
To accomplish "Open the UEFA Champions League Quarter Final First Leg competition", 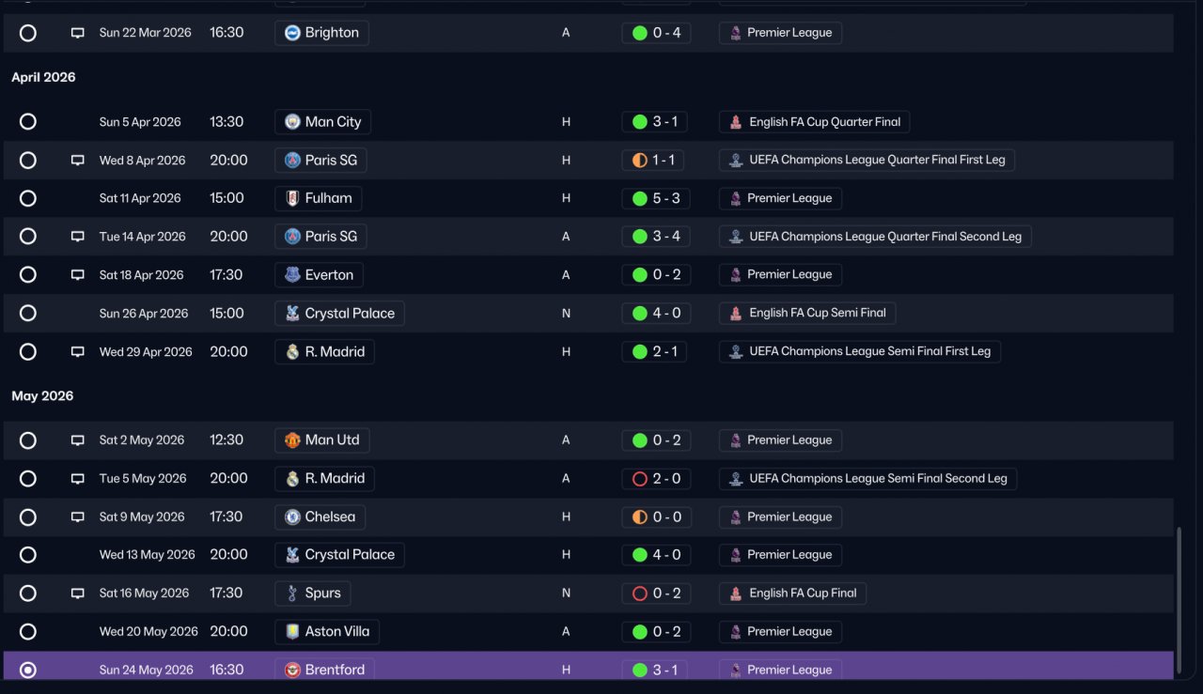I will click(x=867, y=161).
